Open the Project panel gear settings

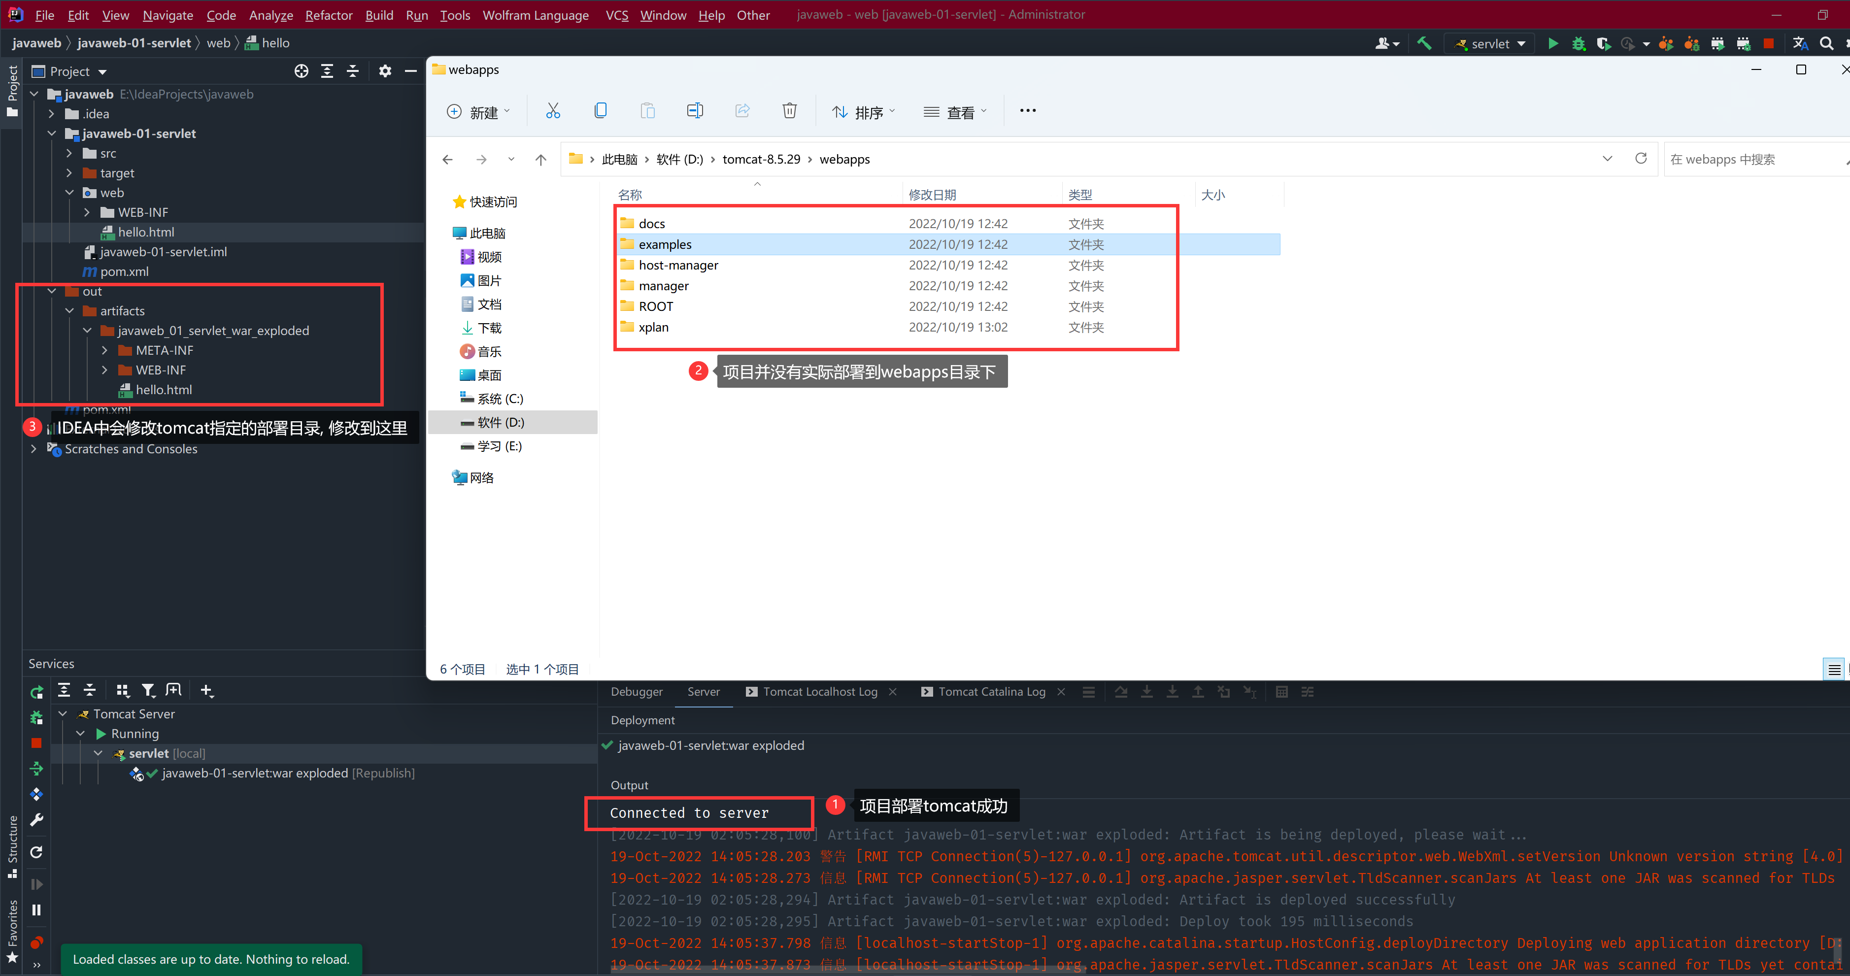385,71
